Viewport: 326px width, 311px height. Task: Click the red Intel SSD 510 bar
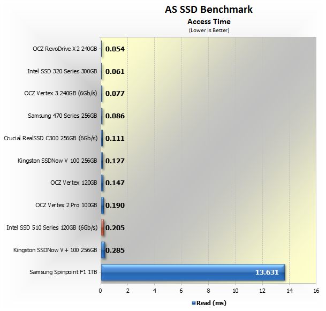click(x=102, y=227)
